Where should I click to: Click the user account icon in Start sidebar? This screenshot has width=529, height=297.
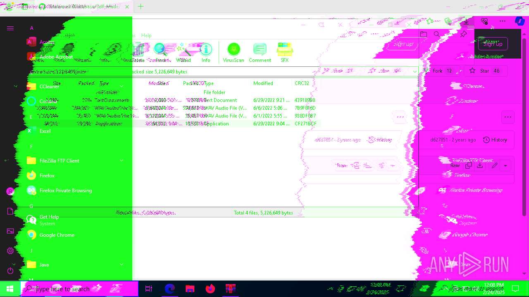point(10,191)
